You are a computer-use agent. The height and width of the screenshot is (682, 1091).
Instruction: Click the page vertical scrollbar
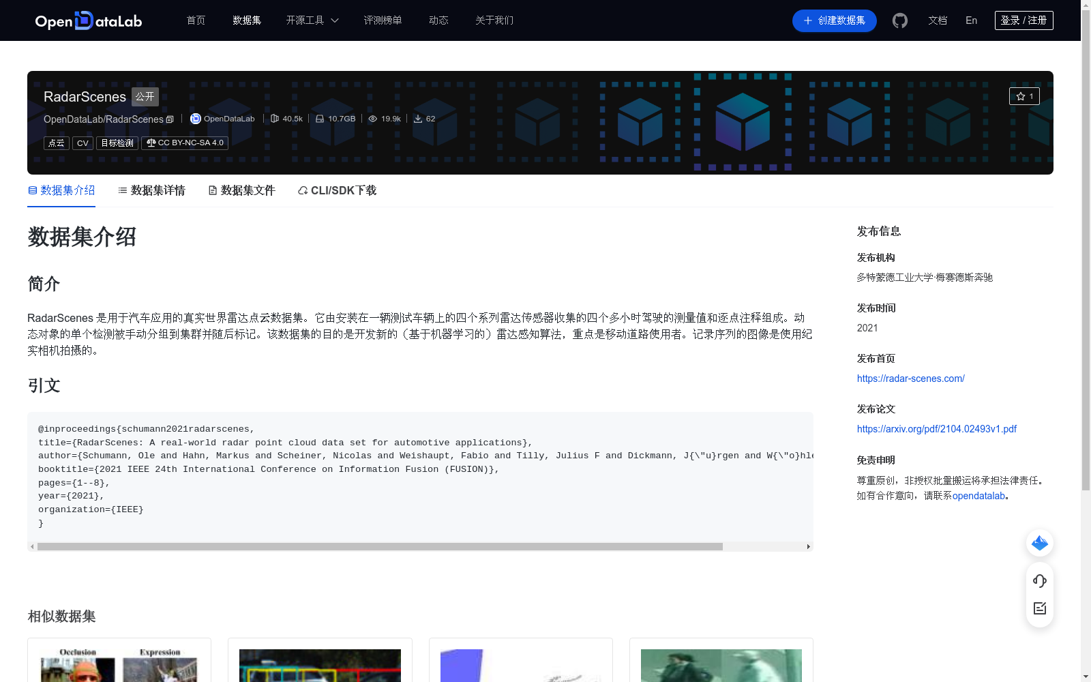1086,250
